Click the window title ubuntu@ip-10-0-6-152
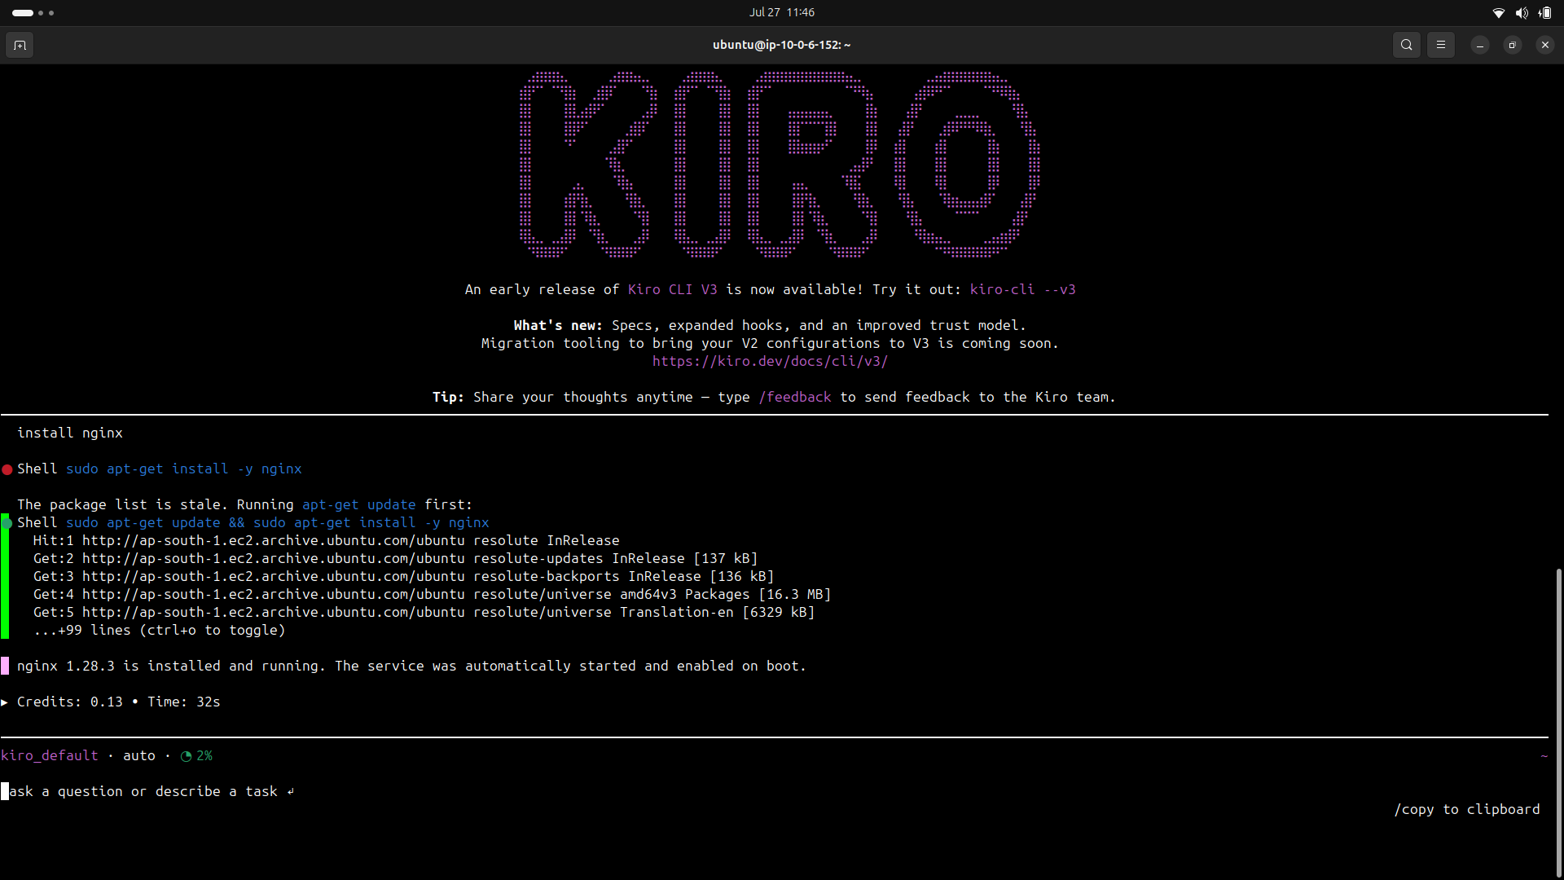This screenshot has width=1564, height=880. [781, 45]
